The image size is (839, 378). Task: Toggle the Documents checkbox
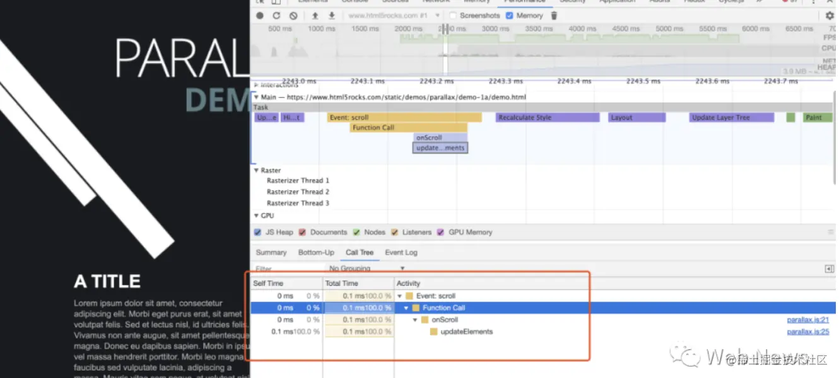click(x=302, y=232)
